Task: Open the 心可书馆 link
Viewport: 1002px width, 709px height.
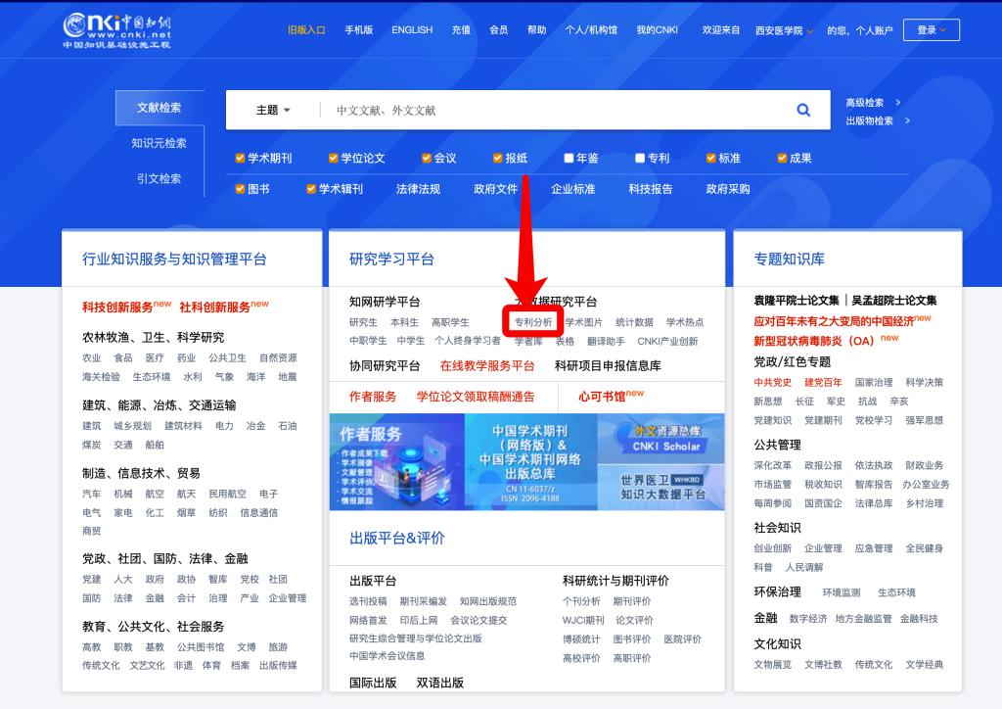Action: [x=602, y=397]
